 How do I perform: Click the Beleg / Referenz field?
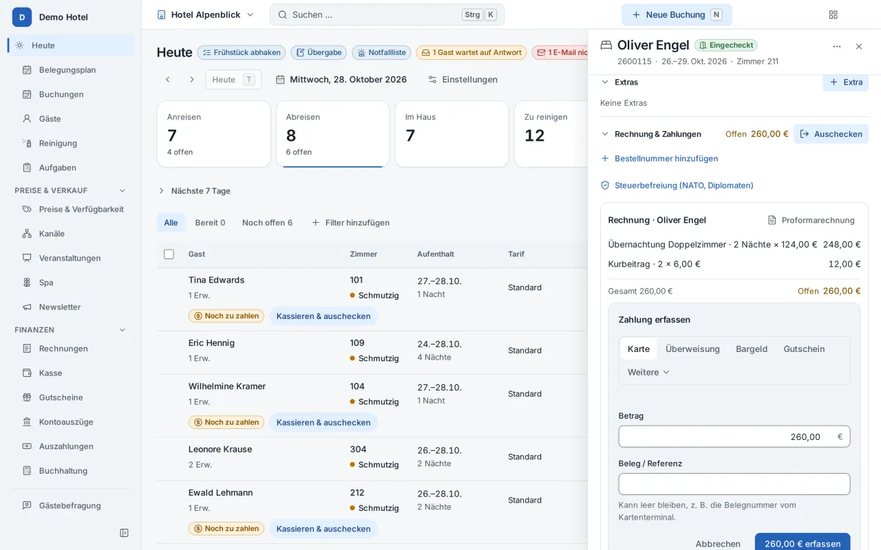734,484
